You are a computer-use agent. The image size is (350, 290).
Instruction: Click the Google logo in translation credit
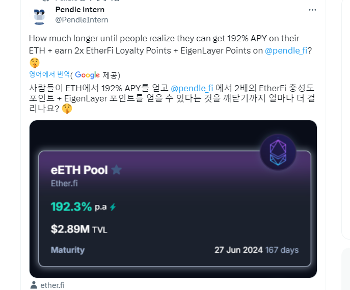click(87, 75)
